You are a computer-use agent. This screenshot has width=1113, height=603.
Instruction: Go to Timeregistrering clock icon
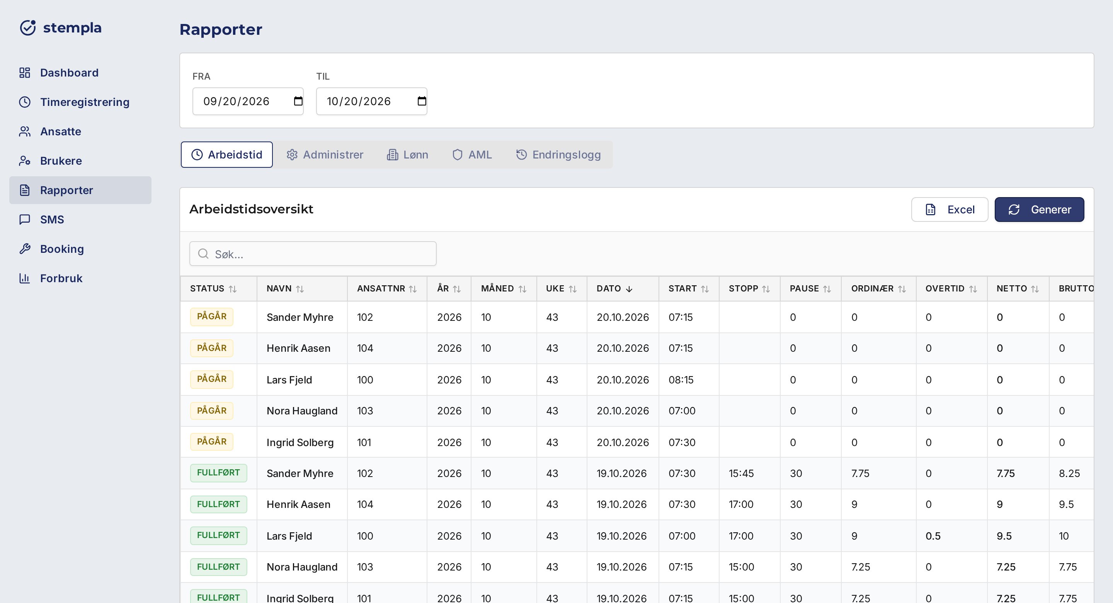(25, 102)
